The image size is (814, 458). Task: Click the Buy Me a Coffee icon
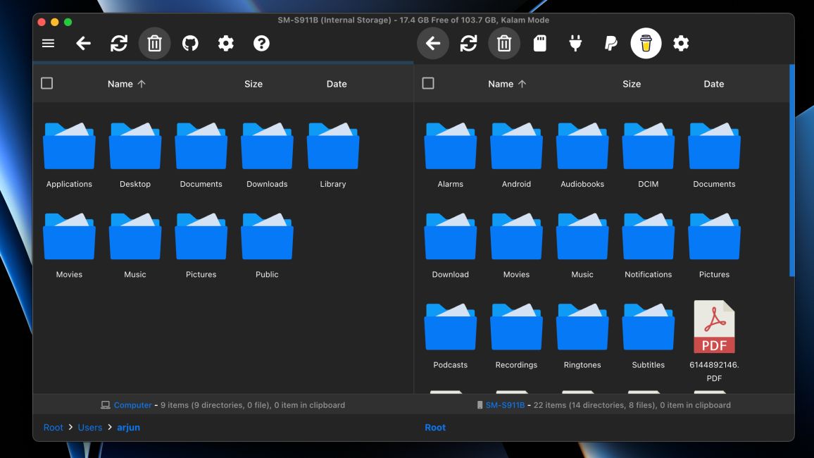pyautogui.click(x=645, y=43)
